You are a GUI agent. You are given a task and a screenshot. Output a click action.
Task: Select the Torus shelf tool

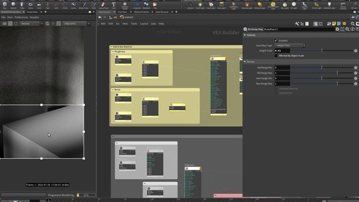pyautogui.click(x=30, y=5)
